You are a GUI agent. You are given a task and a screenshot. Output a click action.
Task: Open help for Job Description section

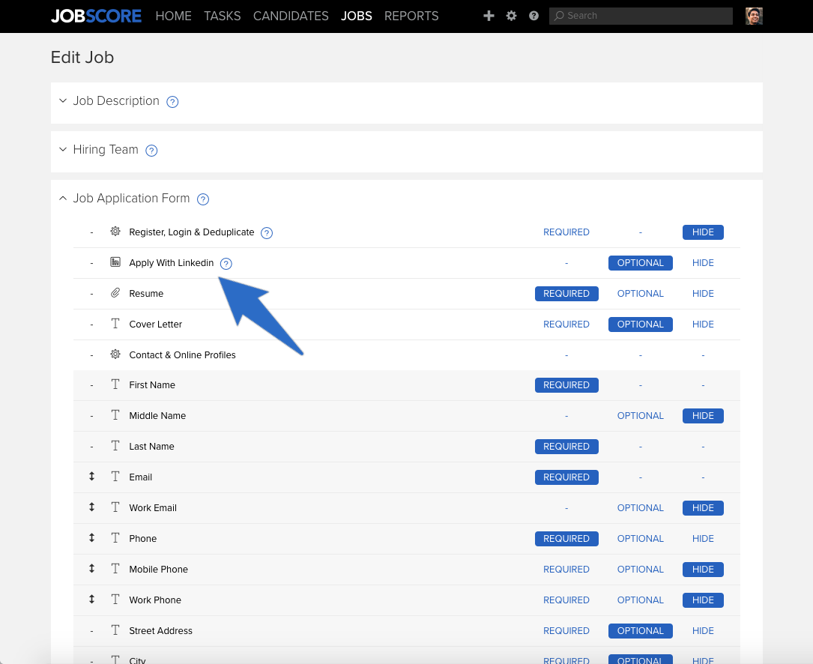(x=172, y=102)
